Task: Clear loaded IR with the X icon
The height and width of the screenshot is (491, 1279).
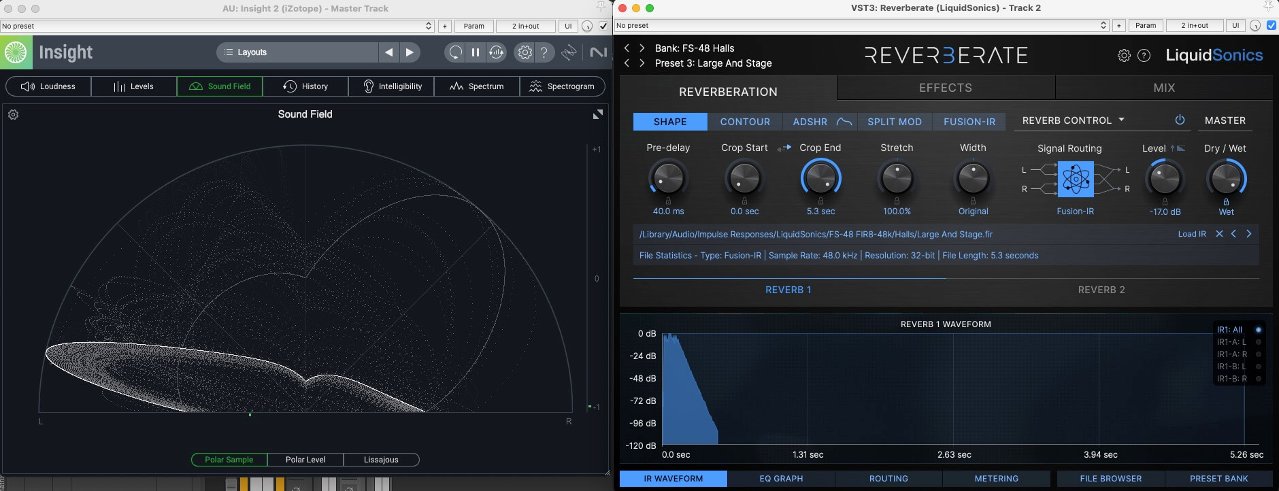Action: coord(1219,234)
